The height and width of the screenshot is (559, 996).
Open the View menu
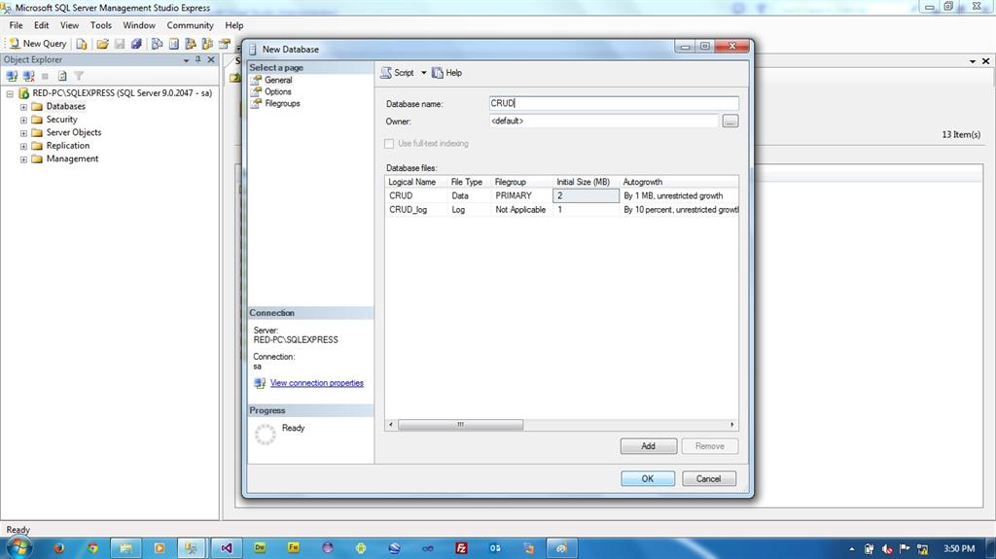pos(69,25)
